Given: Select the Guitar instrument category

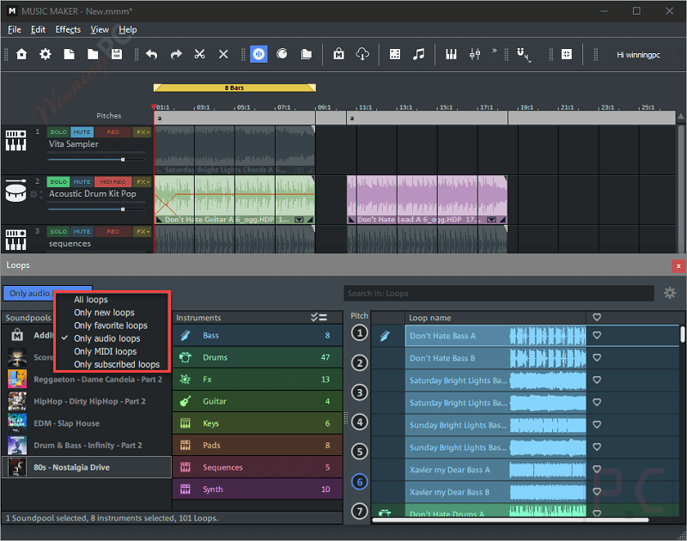Looking at the screenshot, I should [x=257, y=401].
